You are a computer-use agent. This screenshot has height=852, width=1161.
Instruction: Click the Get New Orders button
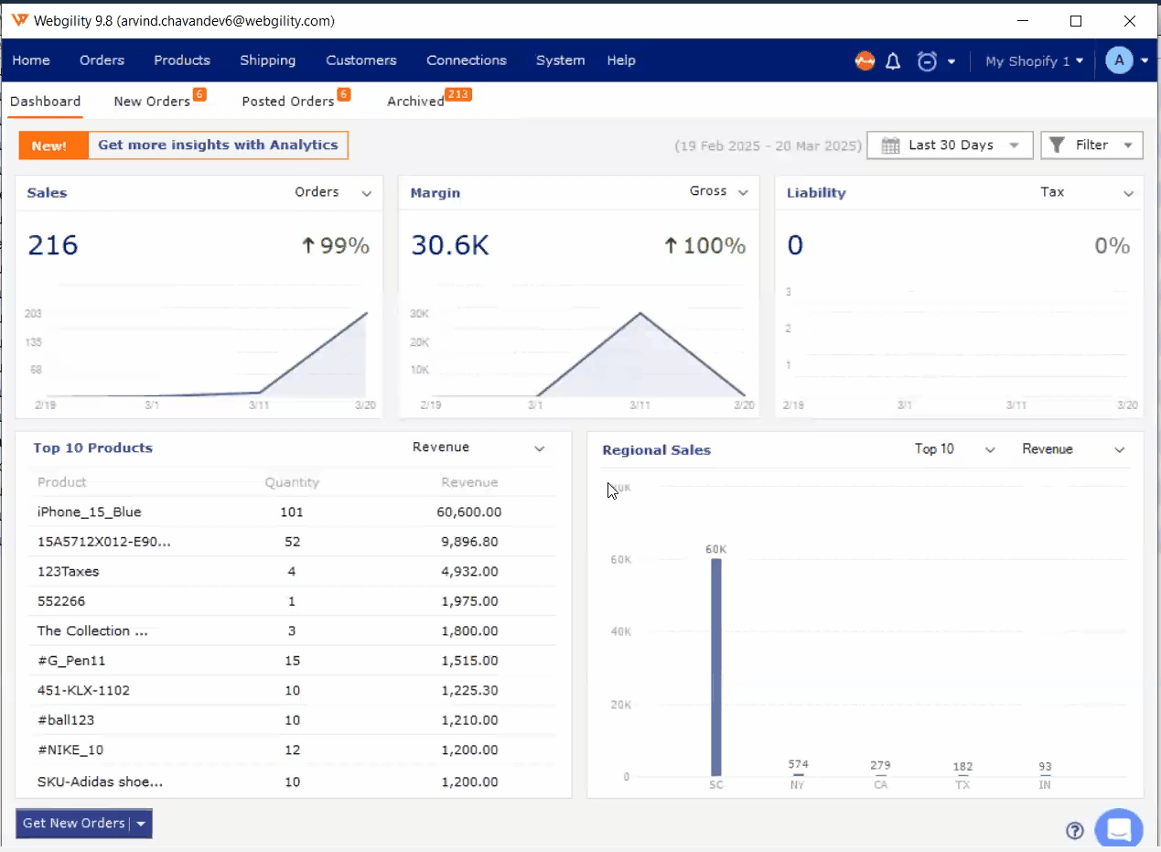click(73, 824)
